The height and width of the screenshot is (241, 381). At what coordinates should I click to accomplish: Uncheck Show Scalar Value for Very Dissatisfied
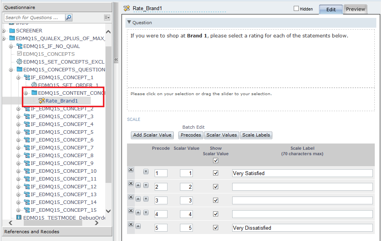215,227
